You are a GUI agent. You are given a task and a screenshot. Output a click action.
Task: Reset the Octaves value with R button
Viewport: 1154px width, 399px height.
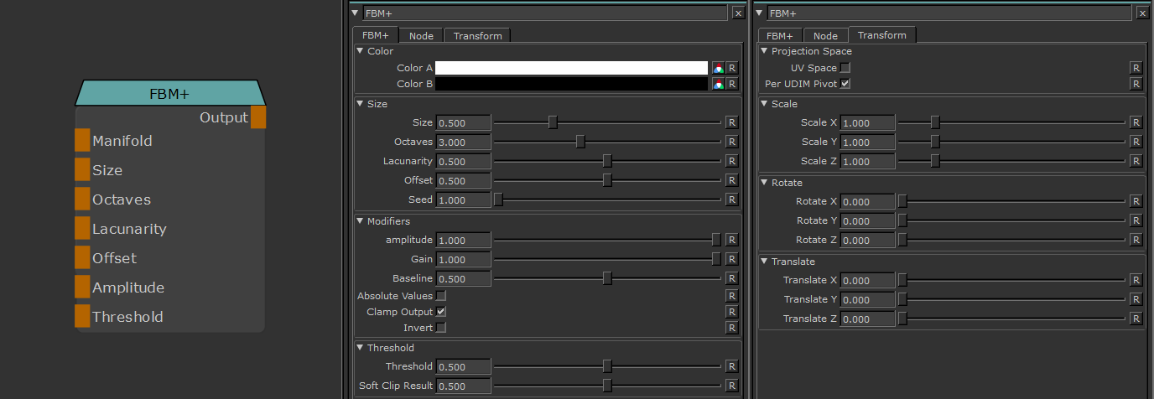731,142
